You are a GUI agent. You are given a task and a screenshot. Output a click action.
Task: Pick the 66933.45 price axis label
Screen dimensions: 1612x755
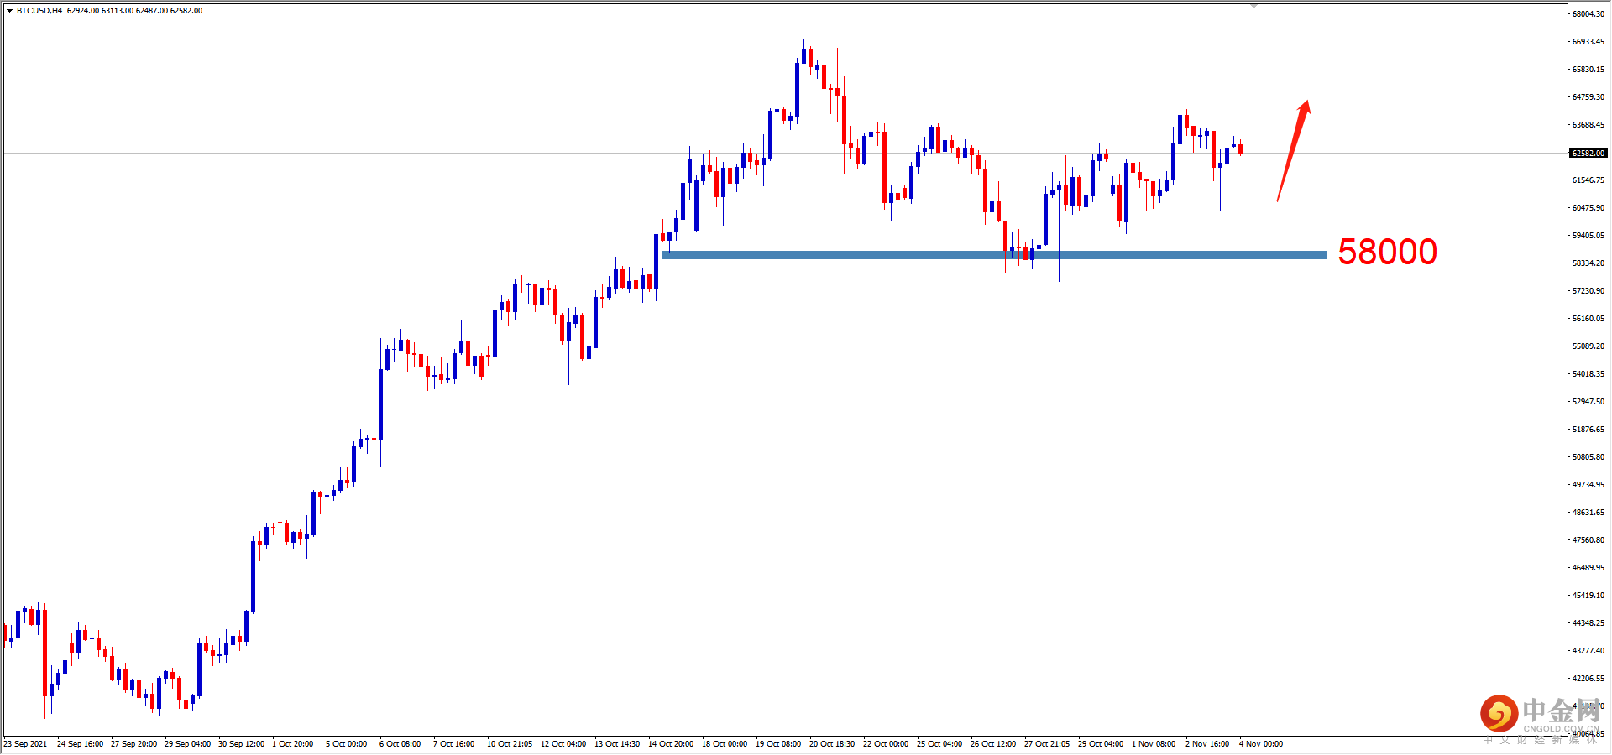pyautogui.click(x=1588, y=42)
